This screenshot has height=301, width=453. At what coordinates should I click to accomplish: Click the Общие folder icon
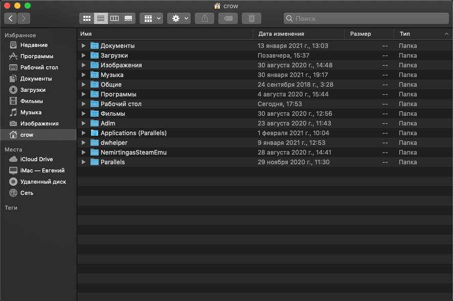point(95,85)
